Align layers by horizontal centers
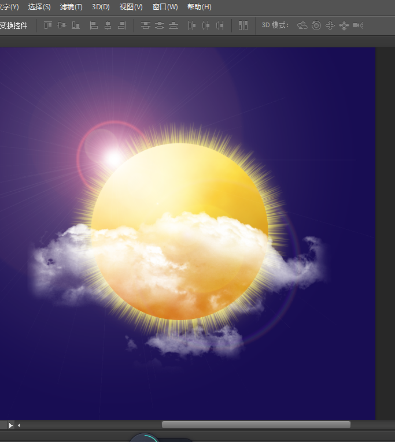This screenshot has width=395, height=442. pos(108,25)
